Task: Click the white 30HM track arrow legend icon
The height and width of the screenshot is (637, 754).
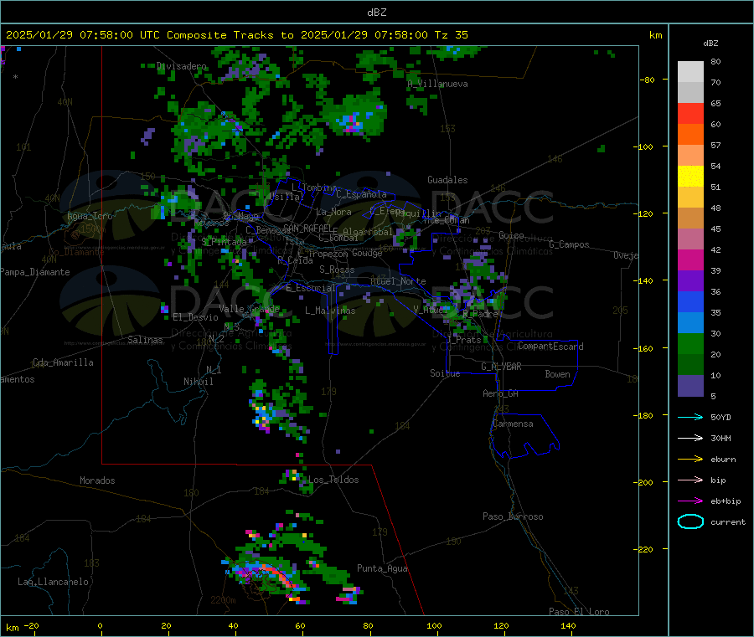Action: pyautogui.click(x=690, y=438)
